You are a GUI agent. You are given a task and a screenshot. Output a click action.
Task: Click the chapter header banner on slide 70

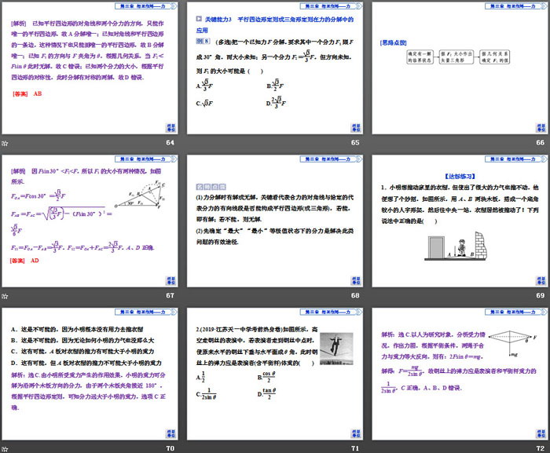click(146, 312)
